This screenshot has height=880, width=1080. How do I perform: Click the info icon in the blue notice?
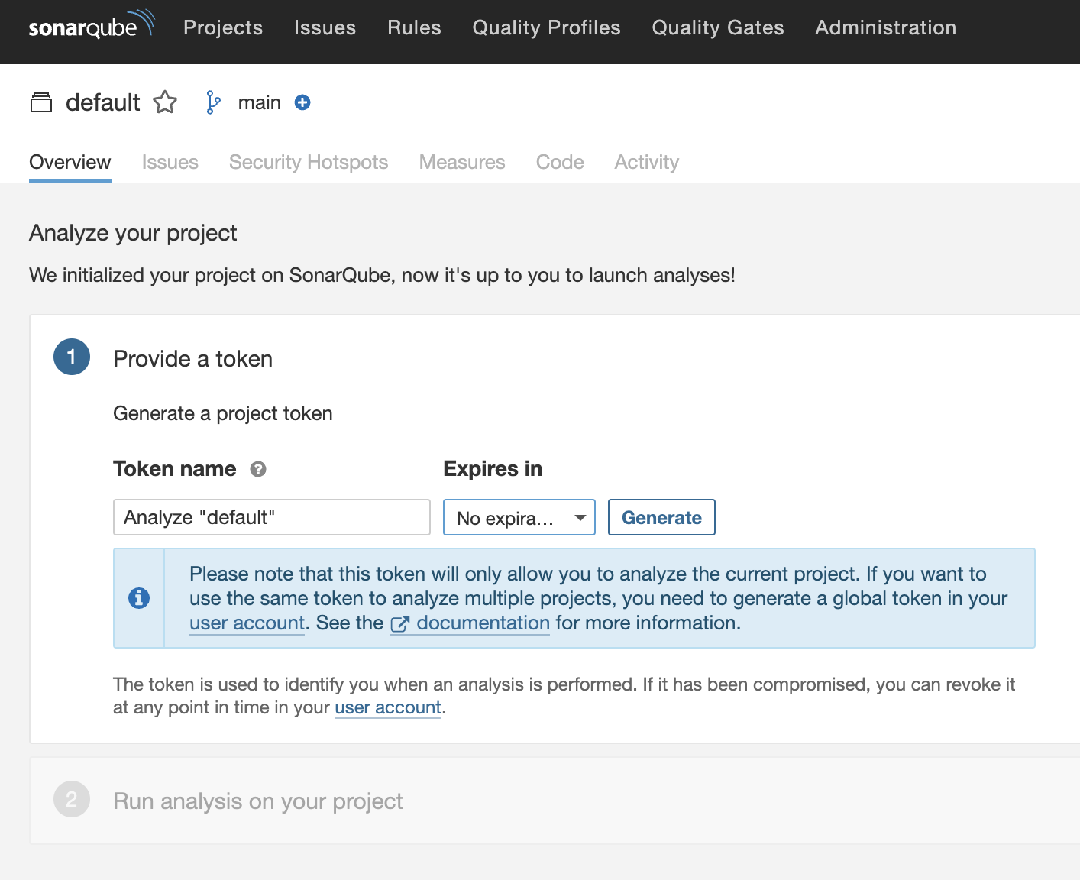(x=139, y=598)
